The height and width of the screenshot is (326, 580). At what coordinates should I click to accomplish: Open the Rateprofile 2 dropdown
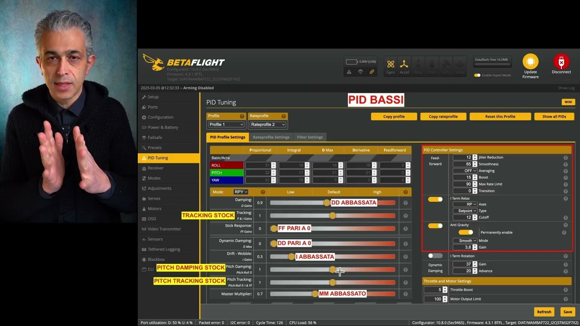pos(268,125)
